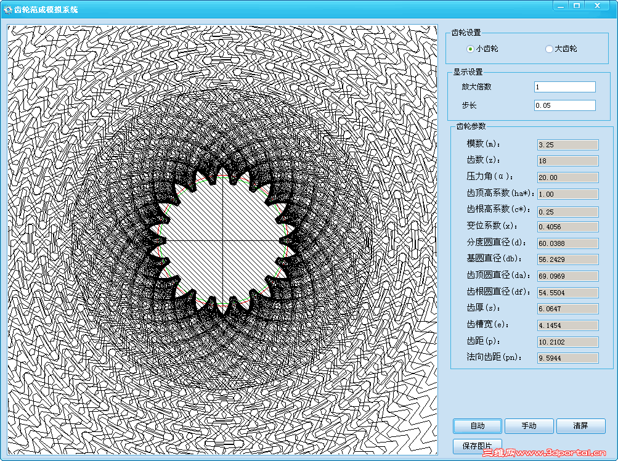Click the 法向齿距(pn): label
Viewport: 618px width, 461px height.
tap(494, 357)
